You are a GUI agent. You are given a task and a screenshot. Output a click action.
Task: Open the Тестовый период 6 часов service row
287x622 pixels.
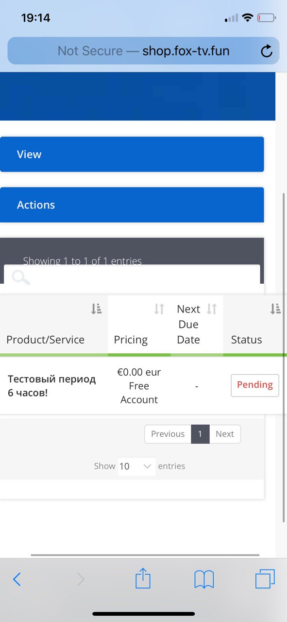pos(52,386)
